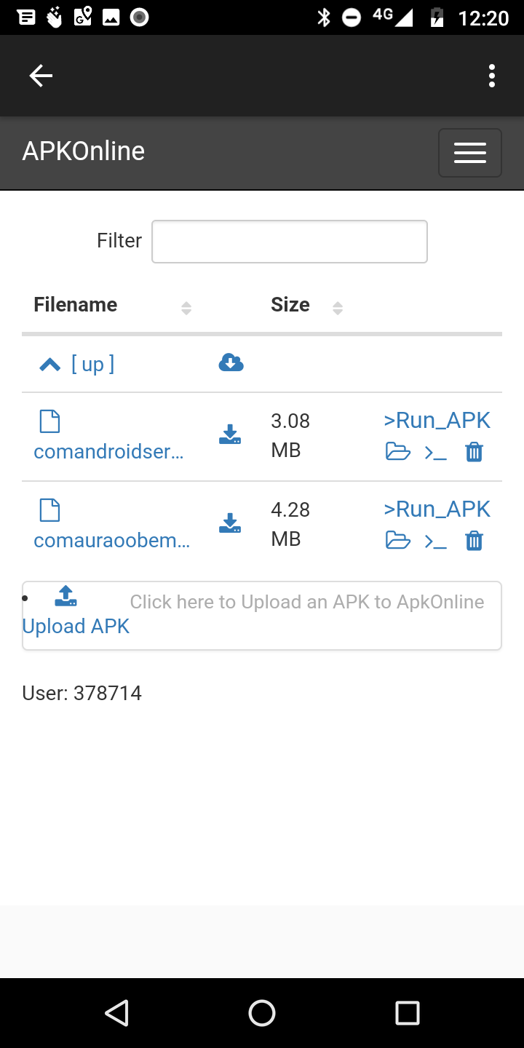Click the 'Click here to Upload an APK' area
Viewport: 524px width, 1048px height.
click(x=307, y=602)
